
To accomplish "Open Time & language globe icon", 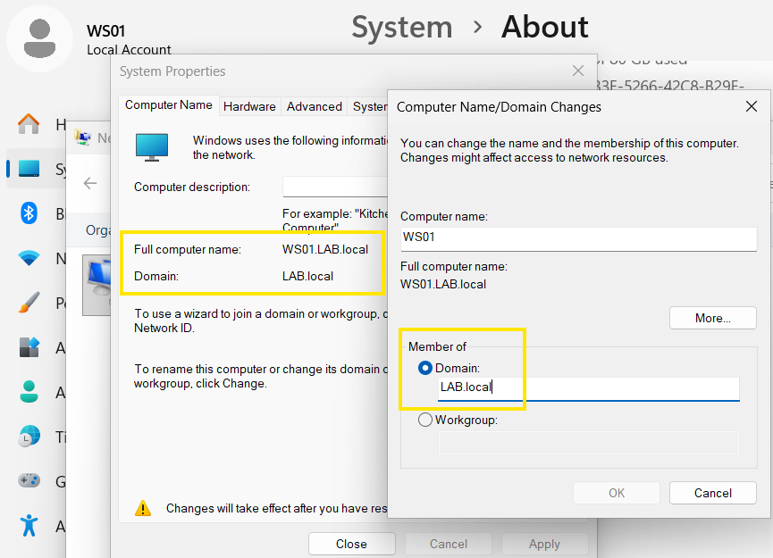I will click(29, 437).
